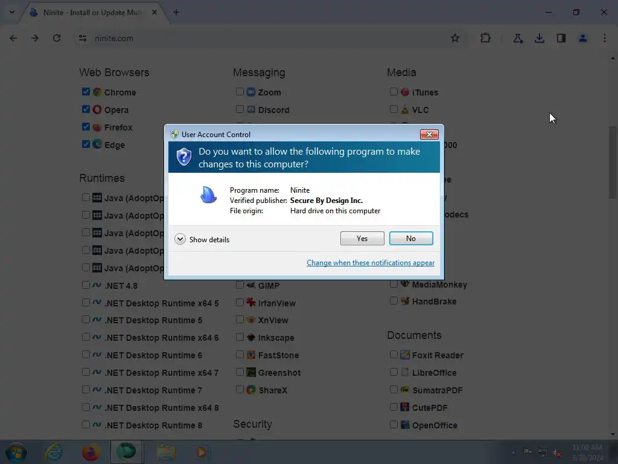Uncheck the Opera checkbox
Viewport: 618px width, 464px height.
click(86, 109)
